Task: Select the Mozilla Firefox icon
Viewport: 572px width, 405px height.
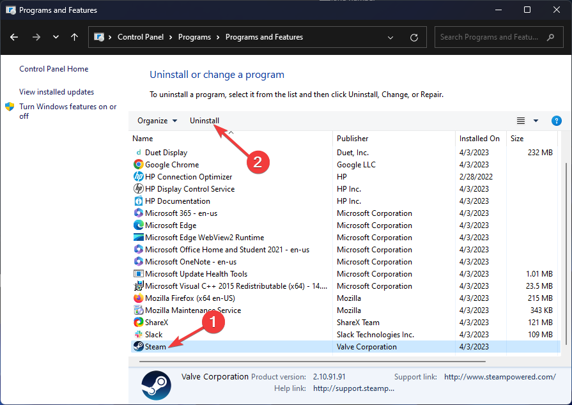Action: pos(138,298)
